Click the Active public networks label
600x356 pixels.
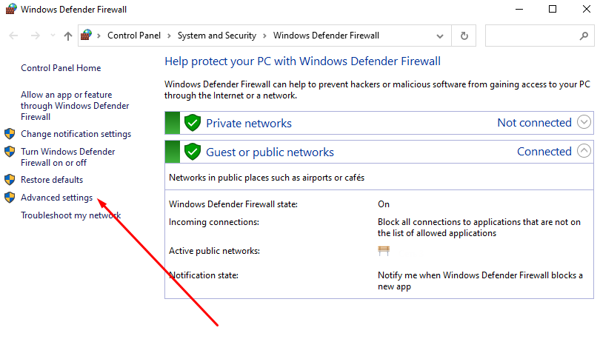[x=214, y=251]
